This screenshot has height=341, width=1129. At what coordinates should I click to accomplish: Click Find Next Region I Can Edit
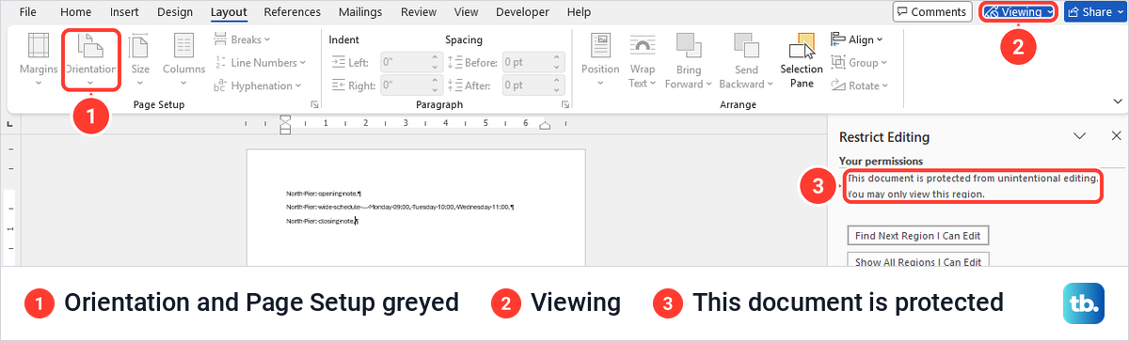click(x=918, y=235)
